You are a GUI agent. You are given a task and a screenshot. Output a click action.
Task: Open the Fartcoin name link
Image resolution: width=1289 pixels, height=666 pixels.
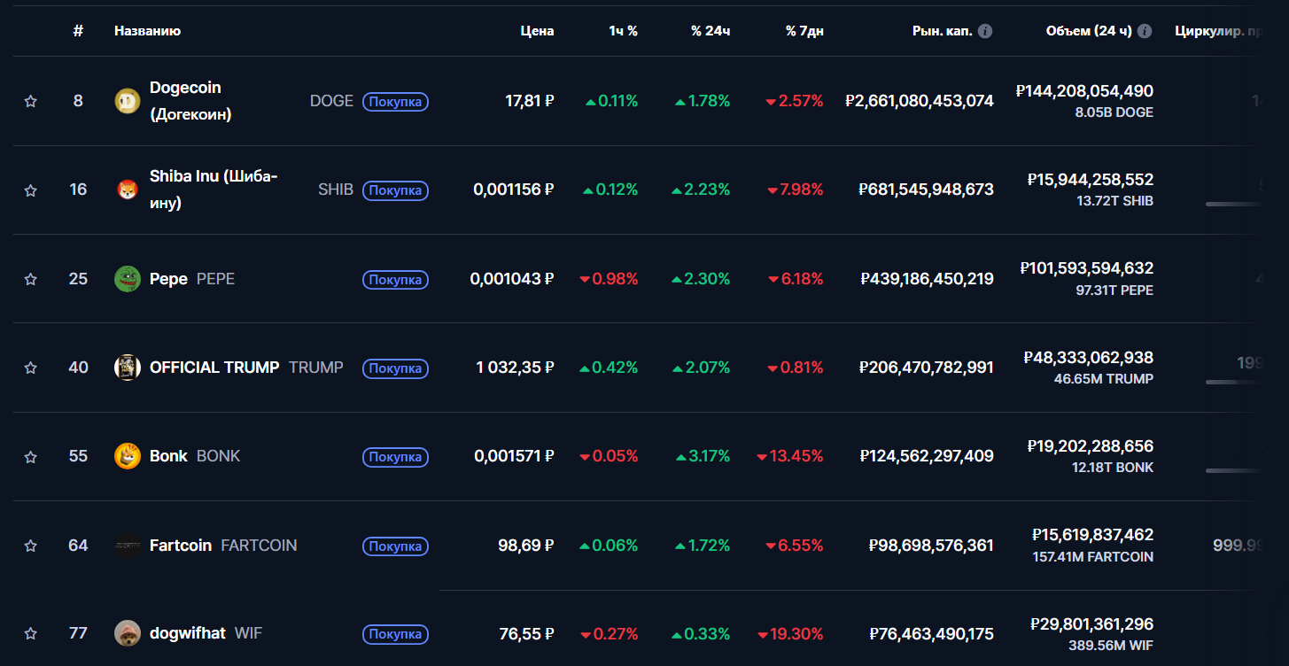(181, 546)
